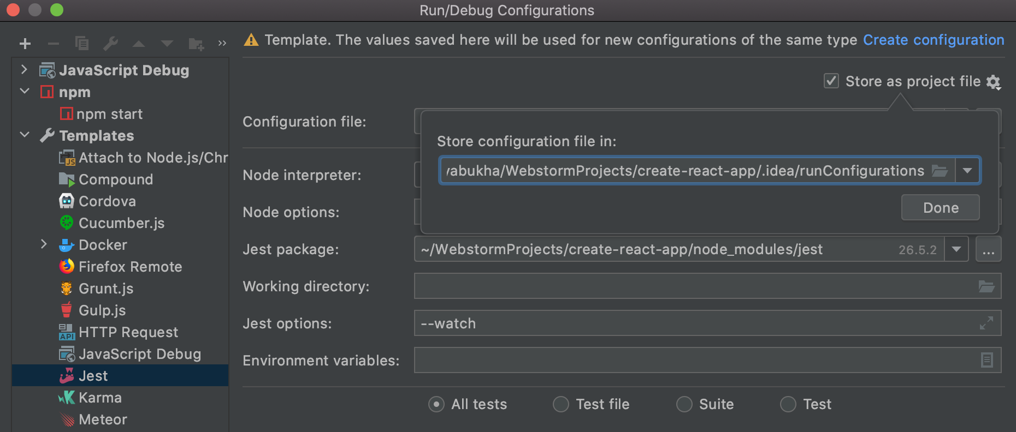Select the Jest template

120,375
